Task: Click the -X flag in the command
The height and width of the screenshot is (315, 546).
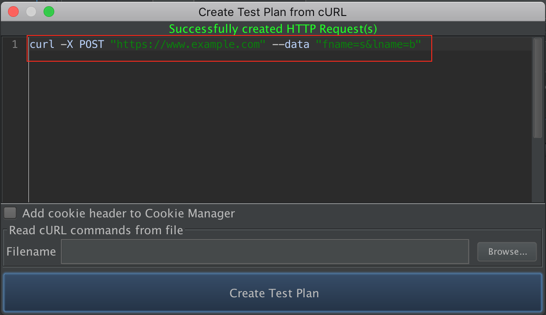Action: pos(67,45)
